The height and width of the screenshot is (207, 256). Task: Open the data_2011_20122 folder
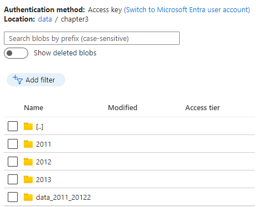pos(63,198)
